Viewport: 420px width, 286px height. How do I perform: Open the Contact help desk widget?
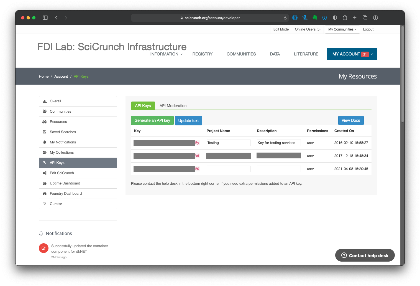click(365, 255)
